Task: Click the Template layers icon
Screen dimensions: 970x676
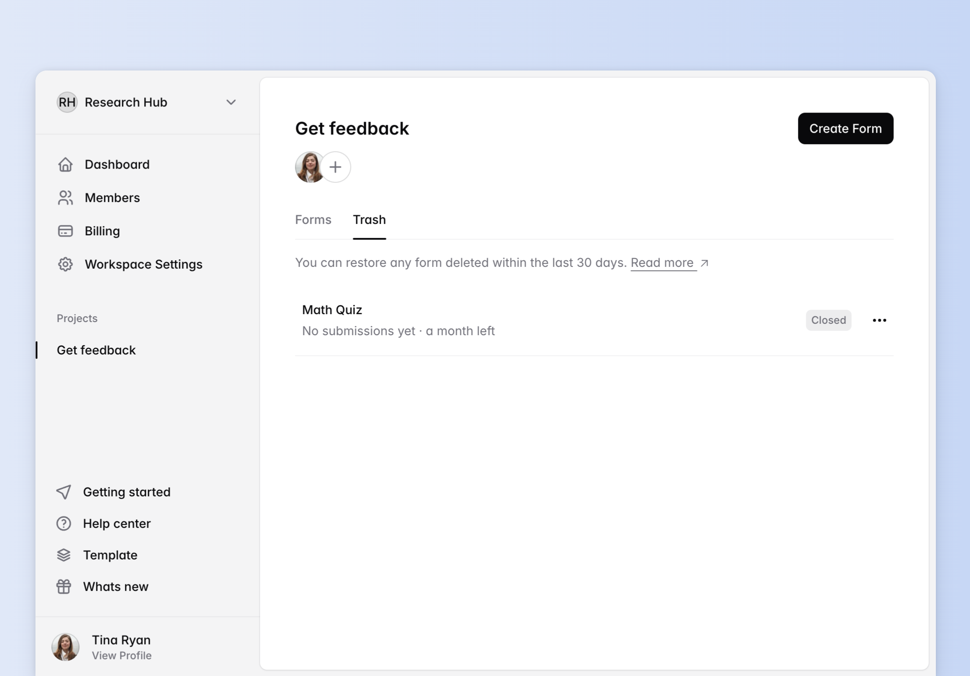Action: [x=64, y=555]
